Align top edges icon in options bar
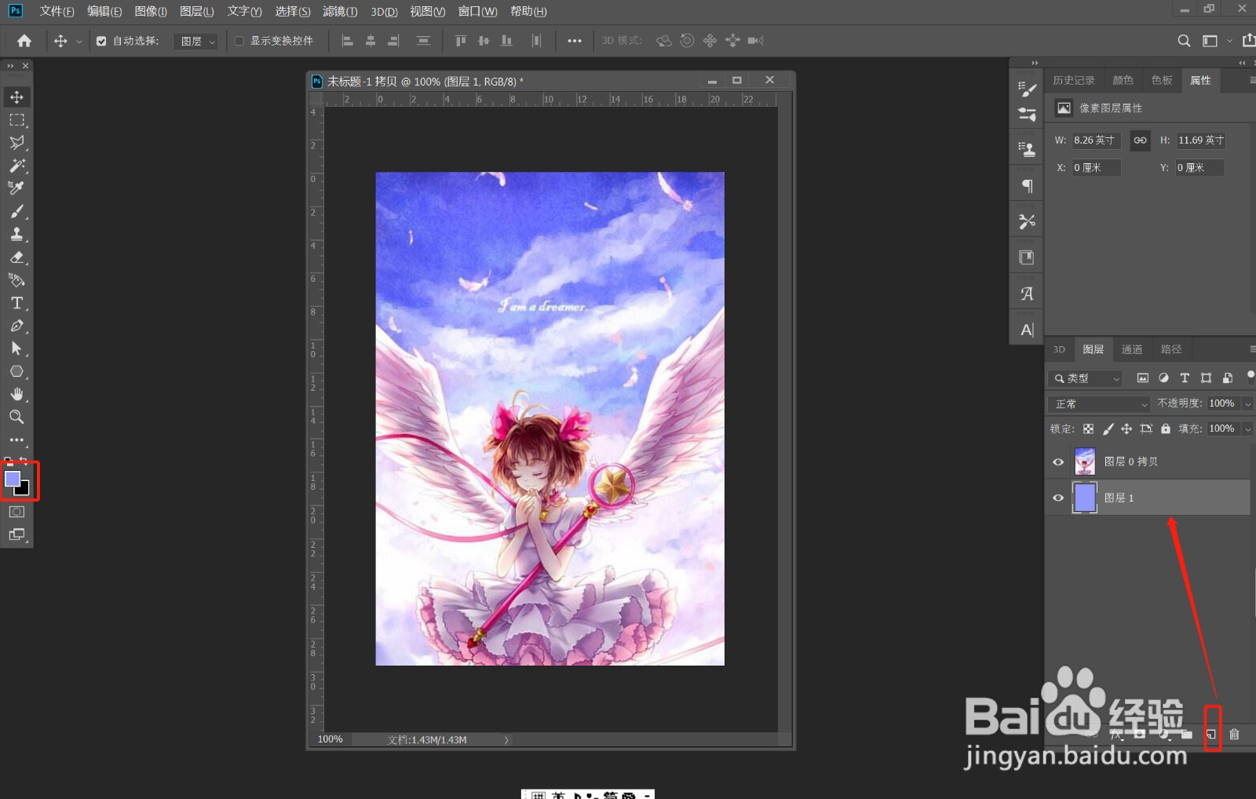The height and width of the screenshot is (799, 1256). [x=461, y=41]
